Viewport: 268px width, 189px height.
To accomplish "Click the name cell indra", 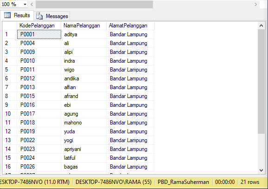I will point(84,61).
